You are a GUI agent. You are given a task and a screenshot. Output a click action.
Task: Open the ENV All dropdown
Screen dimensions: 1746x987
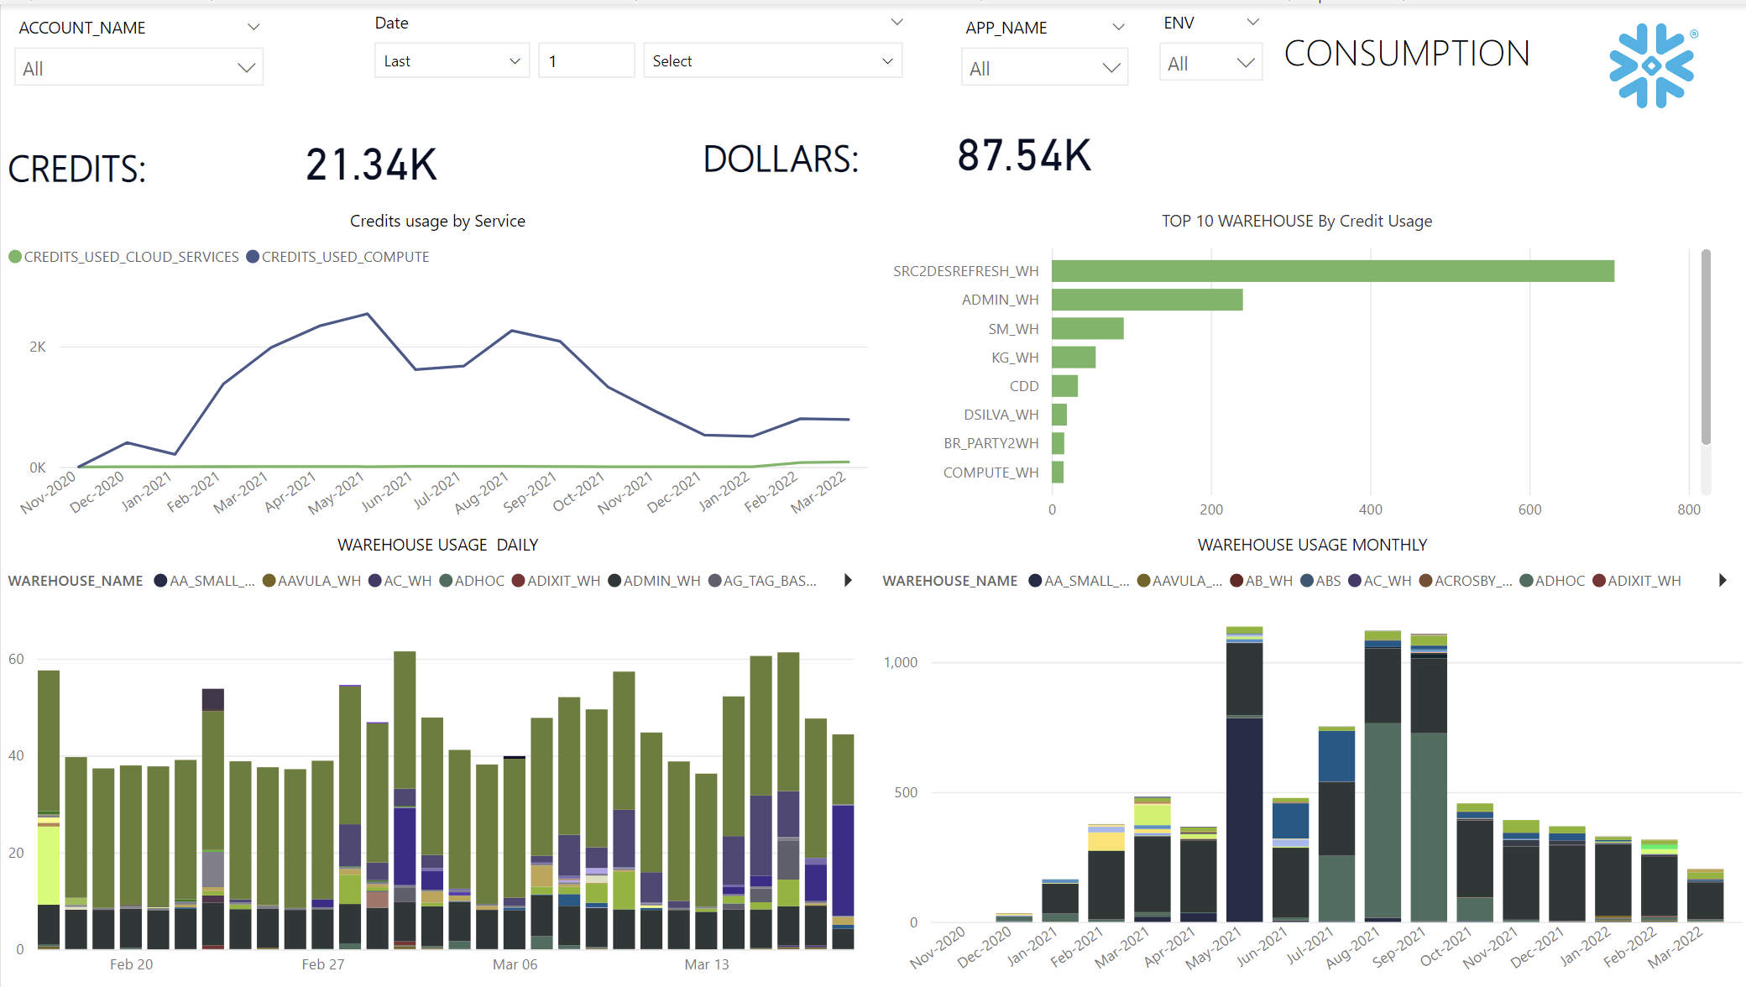tap(1210, 64)
